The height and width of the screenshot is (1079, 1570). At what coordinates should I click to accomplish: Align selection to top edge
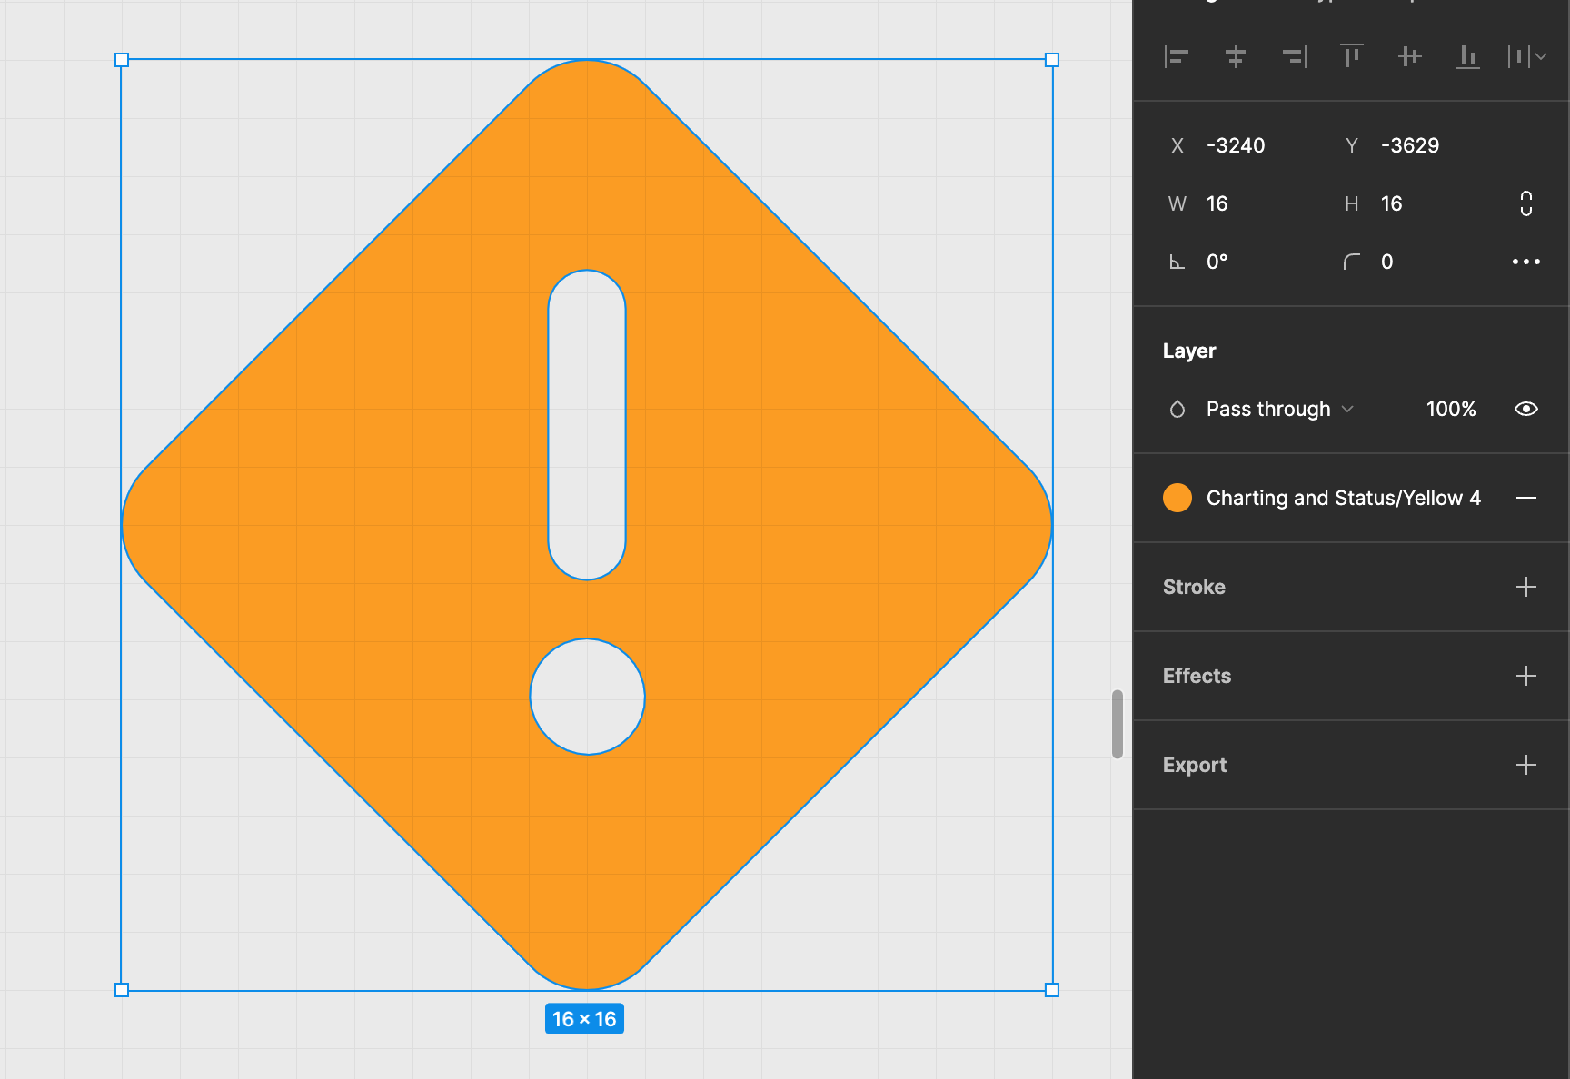pos(1352,57)
